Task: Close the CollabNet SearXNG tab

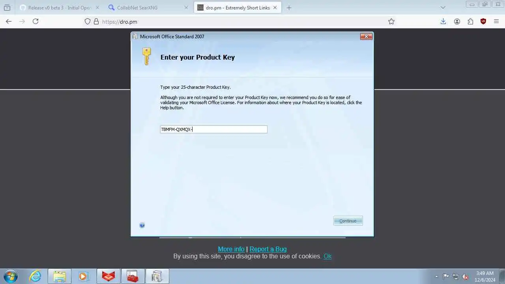Action: point(186,7)
